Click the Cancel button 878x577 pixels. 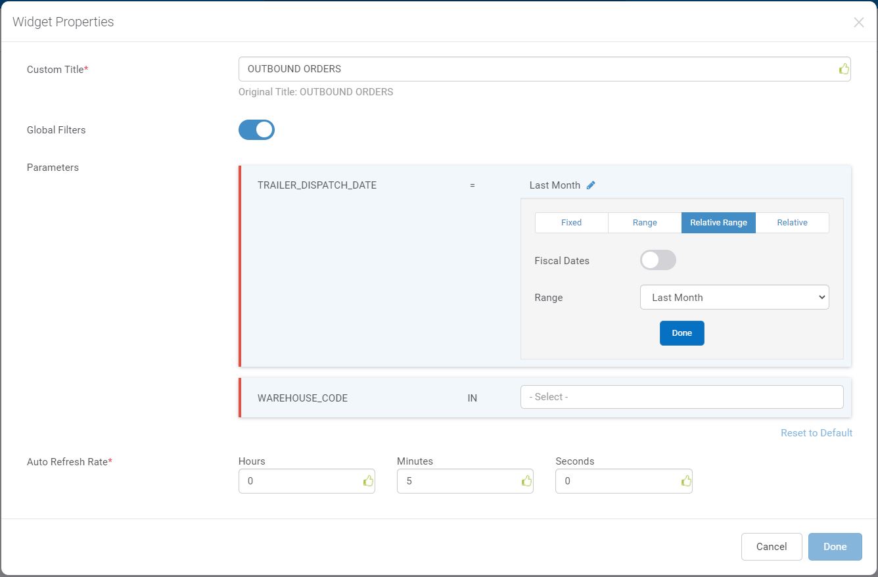(771, 547)
